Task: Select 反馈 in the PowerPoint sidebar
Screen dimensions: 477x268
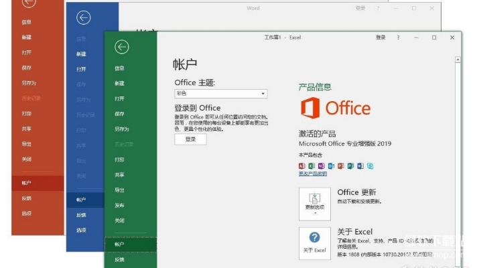Action: tap(27, 198)
